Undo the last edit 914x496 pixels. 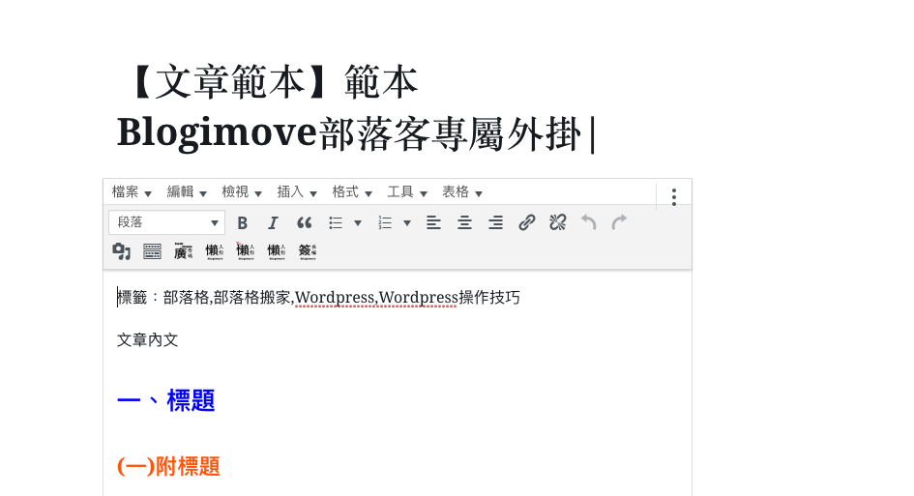point(589,222)
